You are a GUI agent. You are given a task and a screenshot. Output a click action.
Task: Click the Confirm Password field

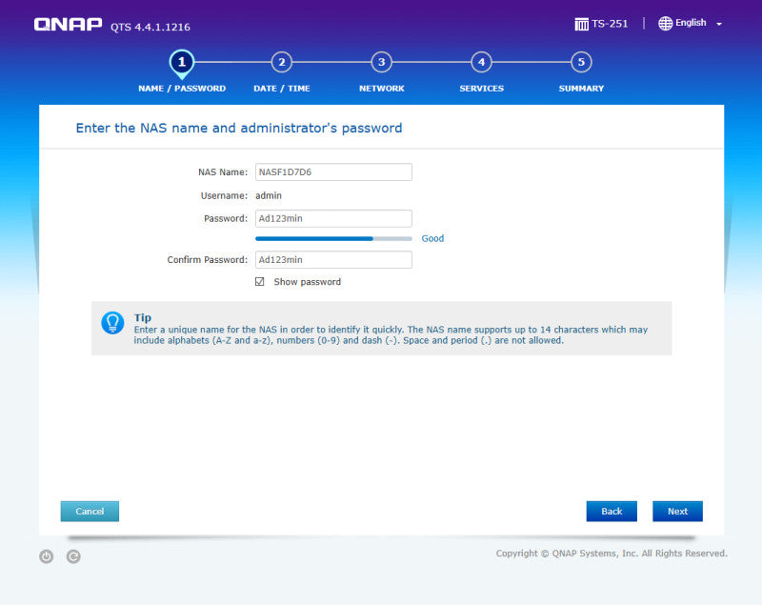[x=333, y=259]
